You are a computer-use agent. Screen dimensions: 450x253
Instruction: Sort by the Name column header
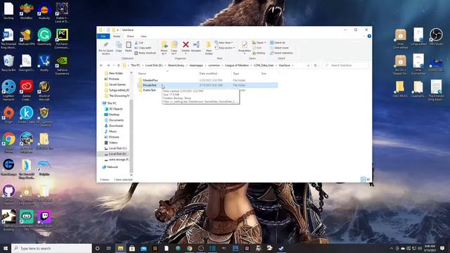click(142, 74)
